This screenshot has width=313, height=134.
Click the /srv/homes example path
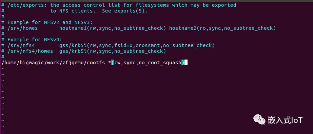click(x=23, y=28)
